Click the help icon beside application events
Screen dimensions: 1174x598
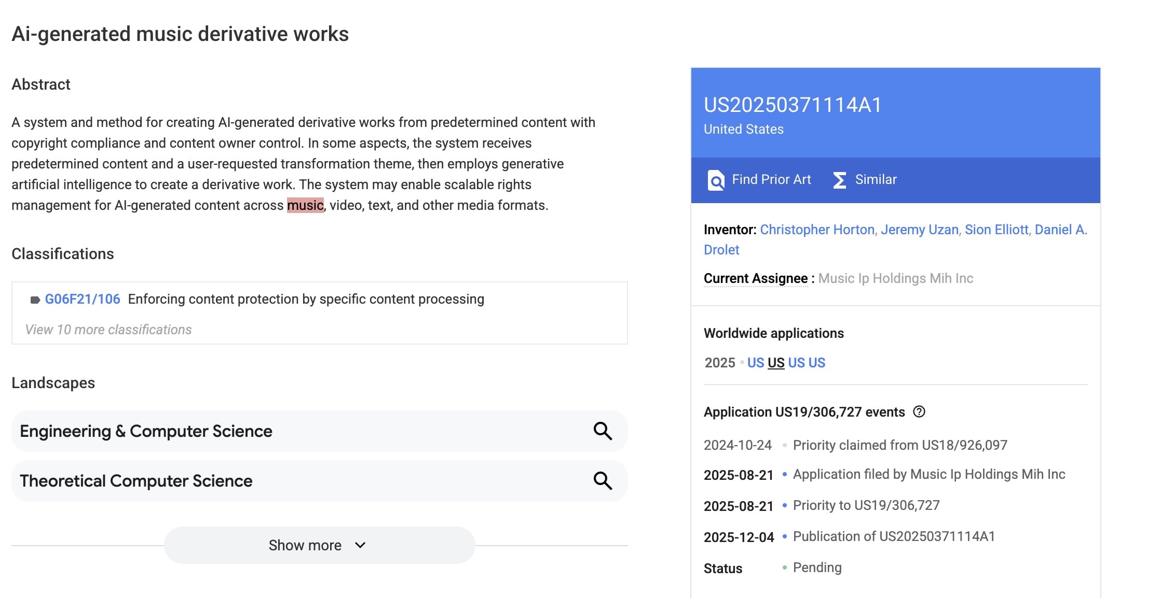click(x=919, y=412)
